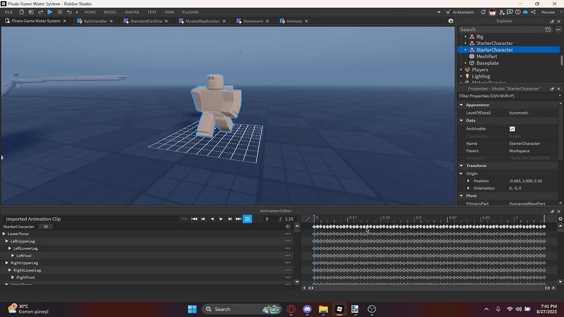Image resolution: width=564 pixels, height=317 pixels.
Task: Click the Undo arrow in top toolbar
Action: click(69, 12)
